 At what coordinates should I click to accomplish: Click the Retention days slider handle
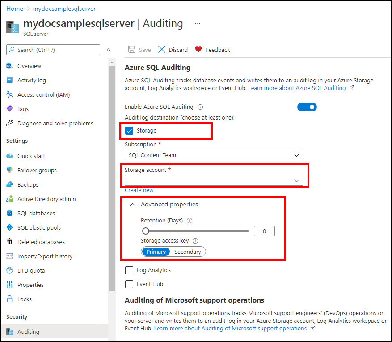(x=146, y=231)
